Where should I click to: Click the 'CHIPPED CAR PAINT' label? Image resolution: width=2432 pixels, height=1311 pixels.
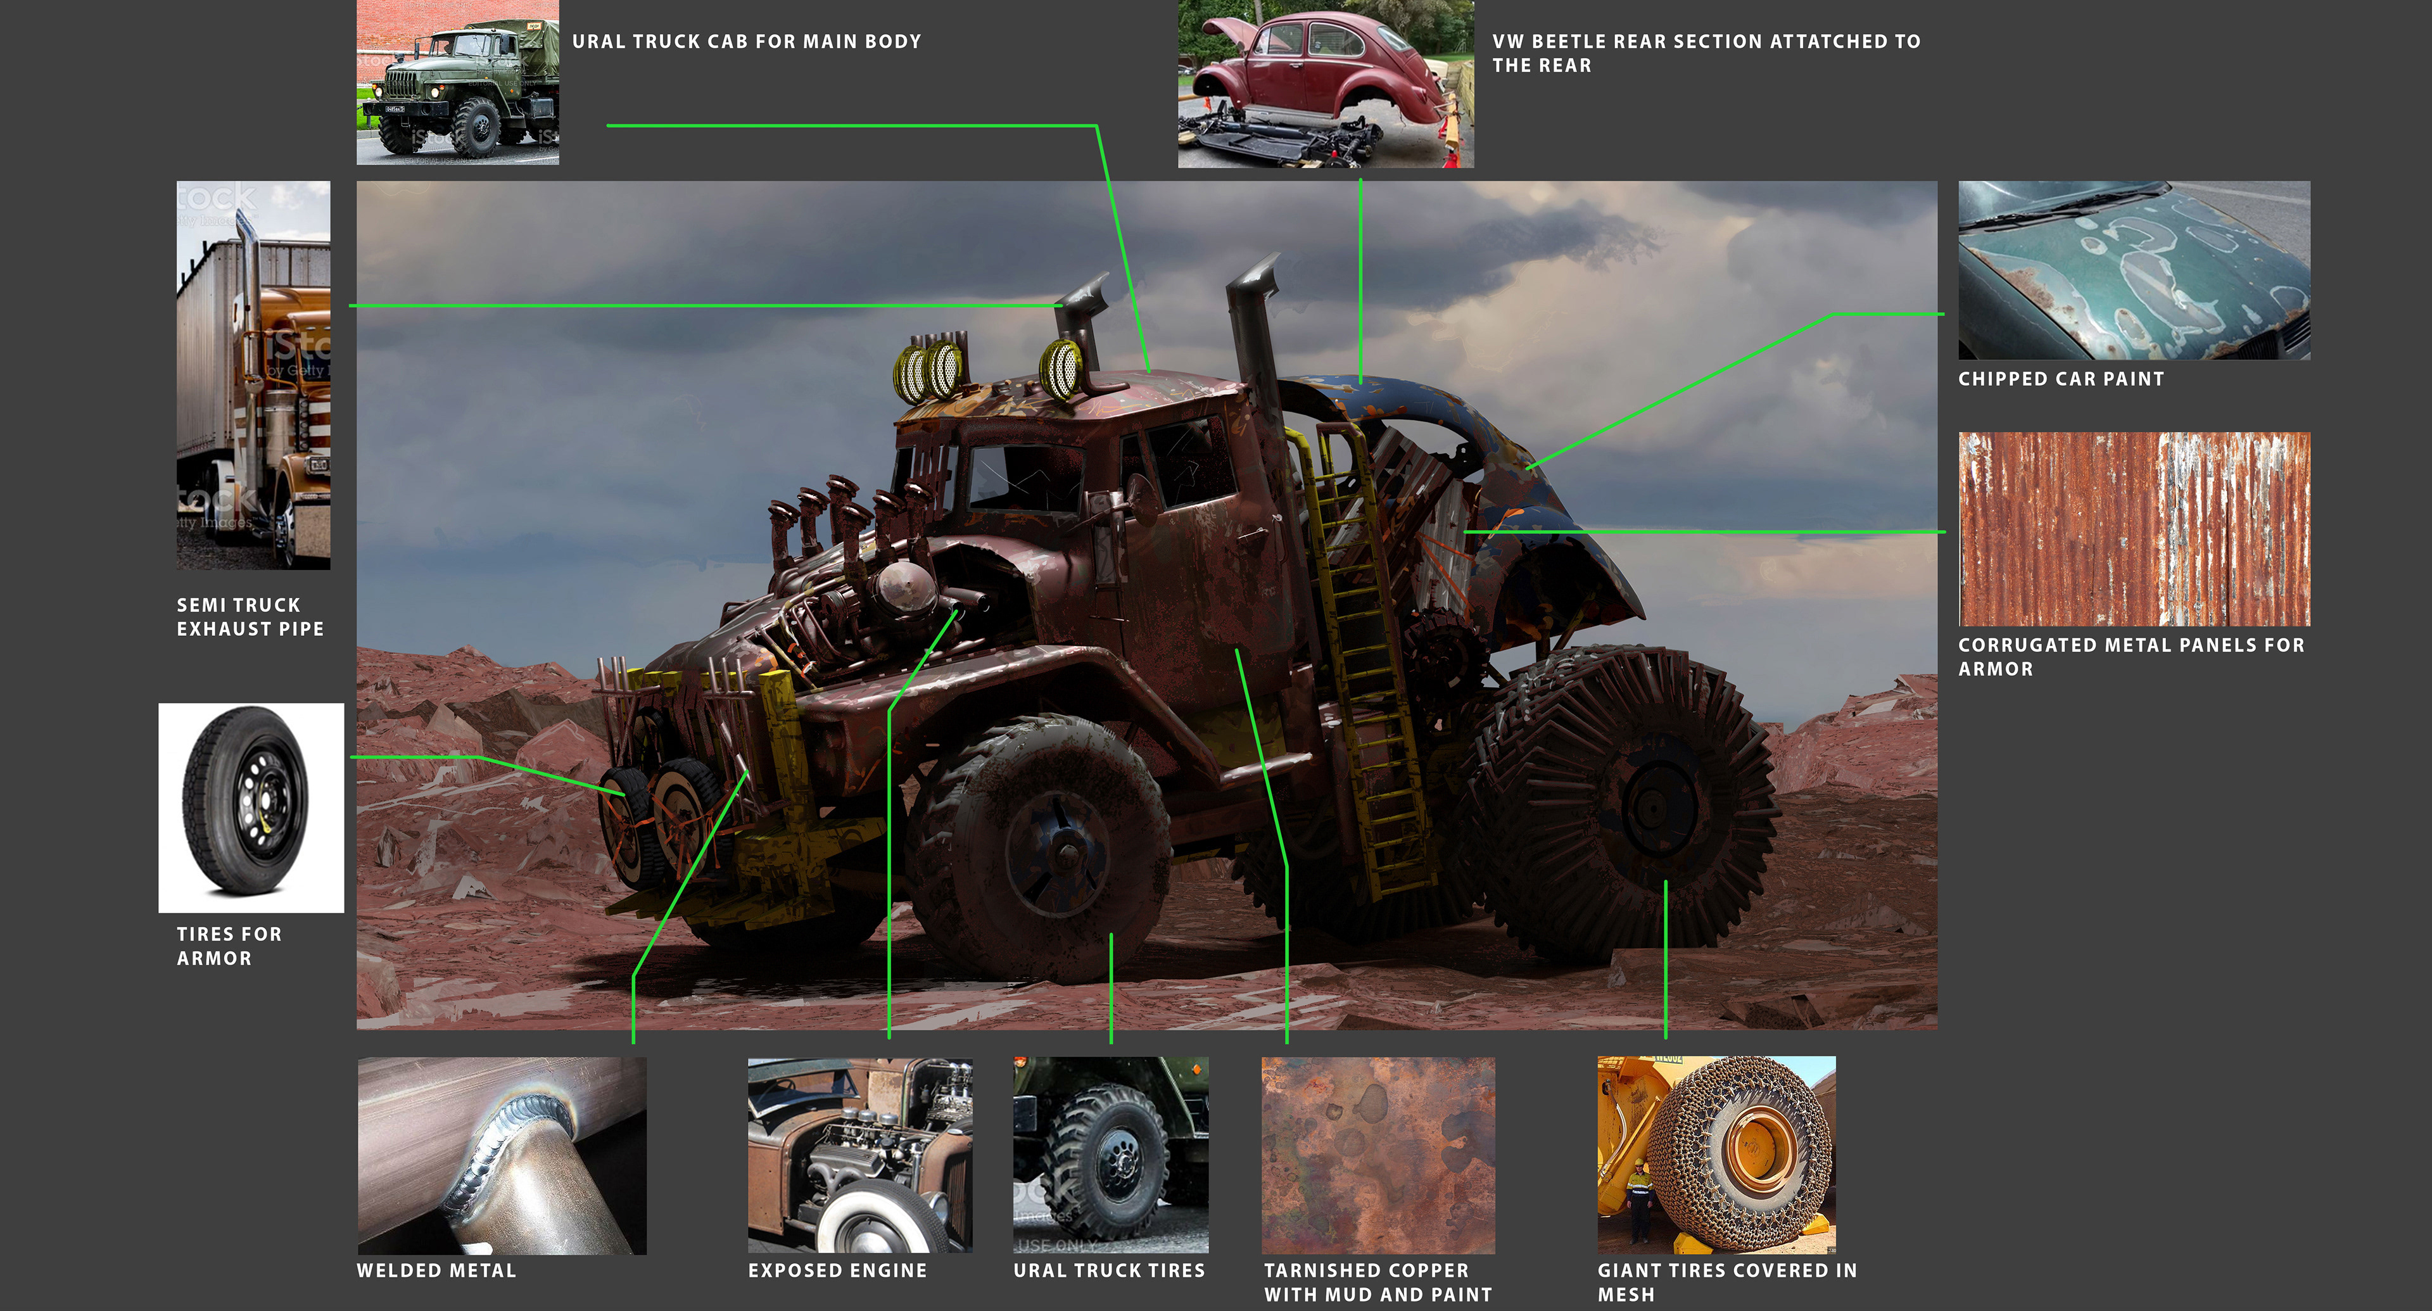(2060, 379)
